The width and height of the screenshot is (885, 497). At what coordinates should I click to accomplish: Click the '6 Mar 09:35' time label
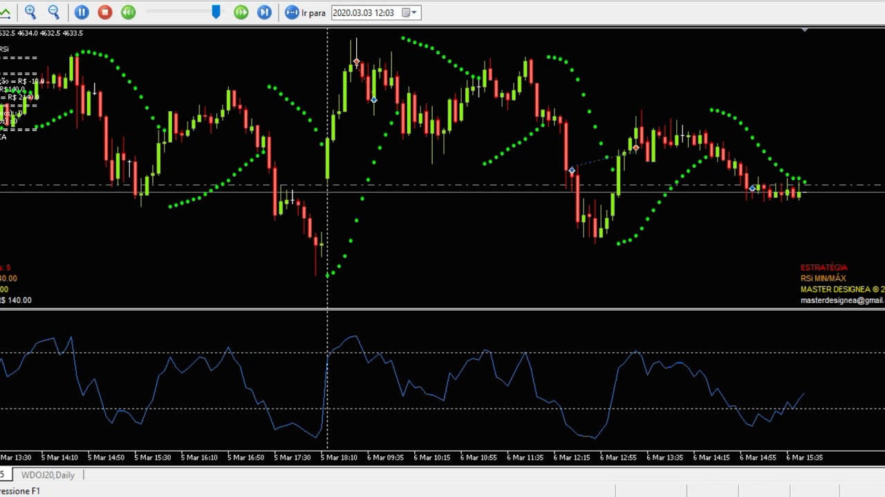385,457
